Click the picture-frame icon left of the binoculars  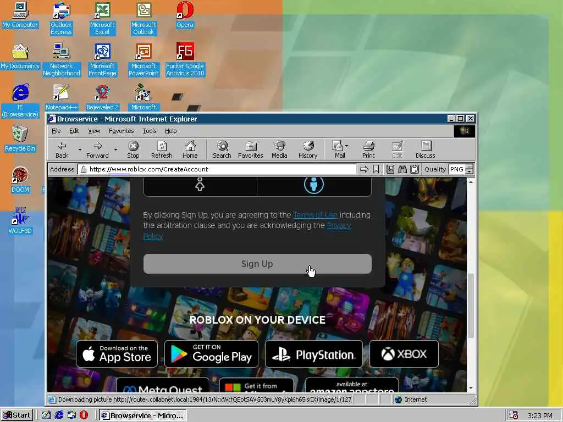click(390, 169)
